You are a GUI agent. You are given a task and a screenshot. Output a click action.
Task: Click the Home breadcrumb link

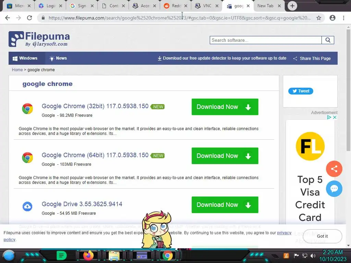click(x=17, y=70)
